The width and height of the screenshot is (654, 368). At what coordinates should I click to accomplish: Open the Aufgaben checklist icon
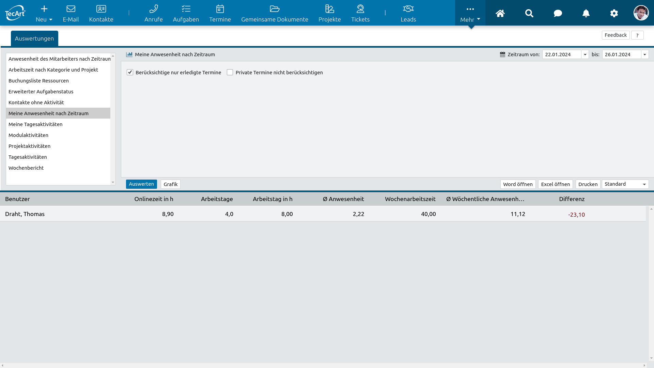click(x=186, y=9)
